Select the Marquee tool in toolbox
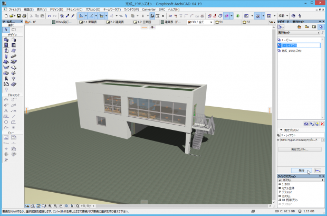327x216 pixels. [14, 30]
